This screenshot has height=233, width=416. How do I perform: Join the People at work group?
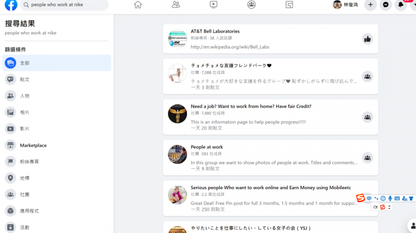[x=367, y=158]
